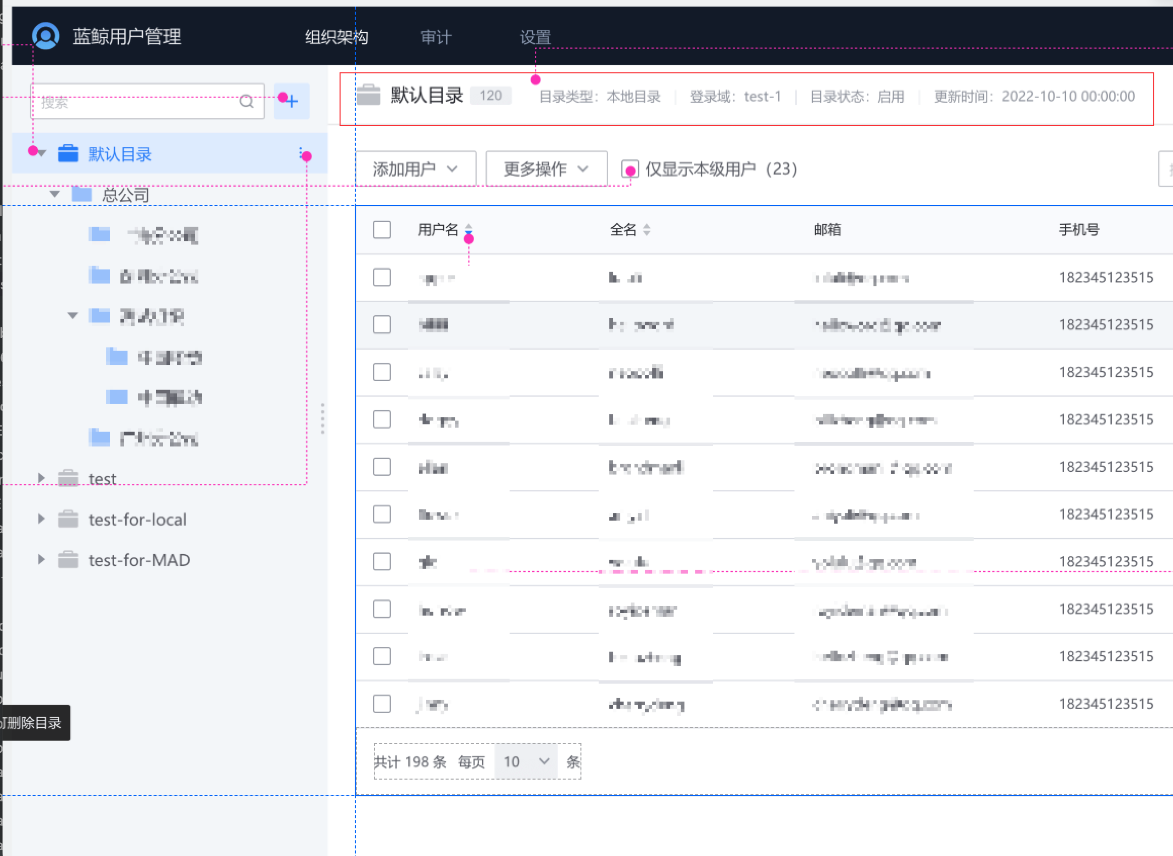Image resolution: width=1173 pixels, height=856 pixels.
Task: Open the more-options icon beside 默认目录
Action: click(304, 153)
